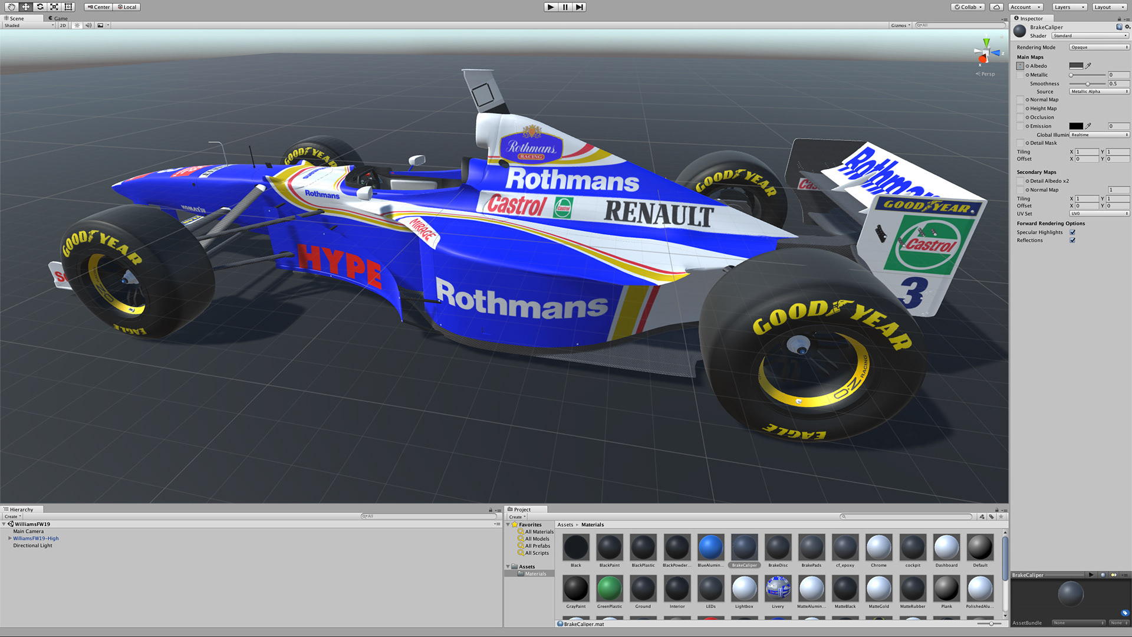Select the BlueAlumin material thumbnail
This screenshot has height=637, width=1132.
click(710, 547)
